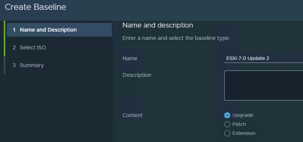Click the "Name and description" page heading

(x=158, y=25)
